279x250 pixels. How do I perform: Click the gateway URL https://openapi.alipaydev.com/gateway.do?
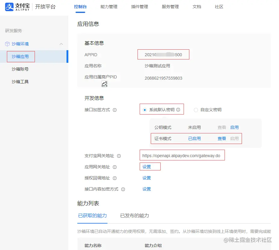pos(181,156)
